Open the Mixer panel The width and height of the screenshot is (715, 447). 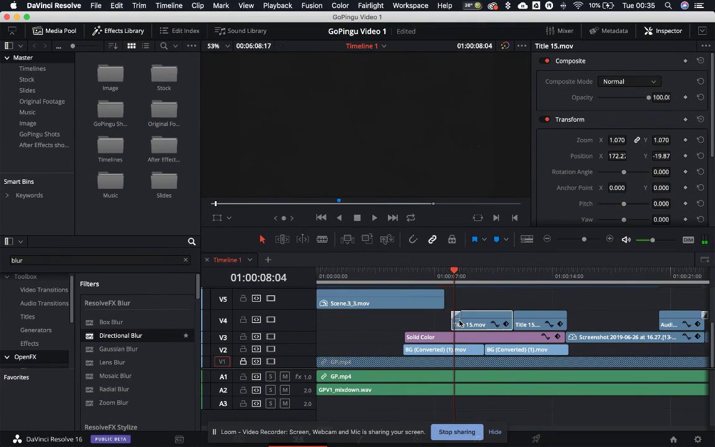click(x=559, y=30)
